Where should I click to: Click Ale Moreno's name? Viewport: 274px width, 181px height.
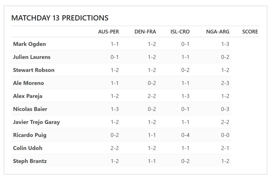pyautogui.click(x=28, y=83)
